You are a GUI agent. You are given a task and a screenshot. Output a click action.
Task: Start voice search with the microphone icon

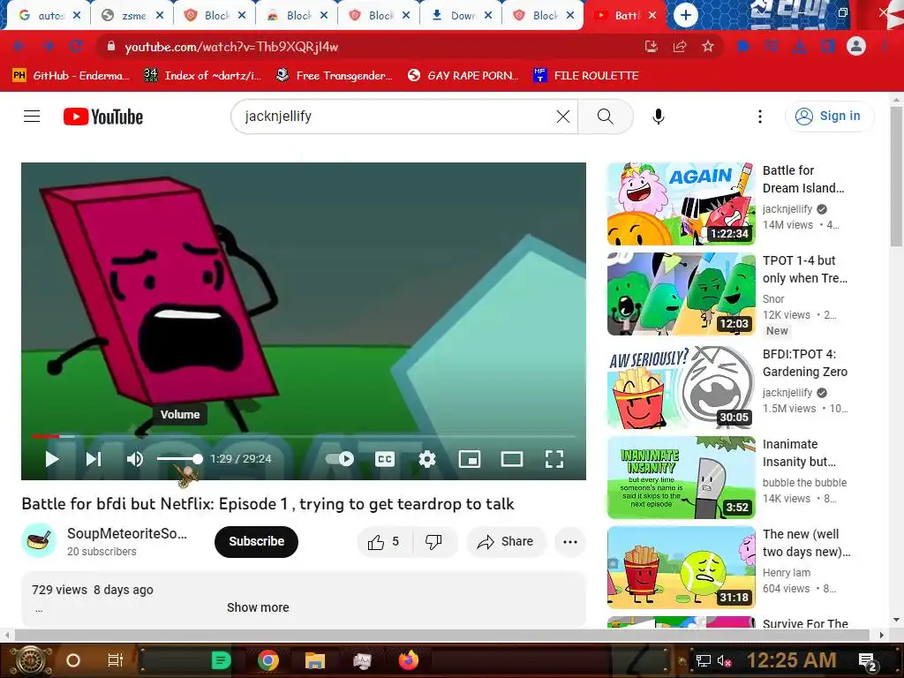pyautogui.click(x=659, y=117)
